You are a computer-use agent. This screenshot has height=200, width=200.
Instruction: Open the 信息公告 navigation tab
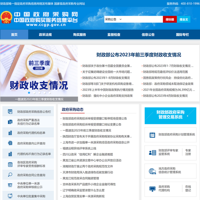148,35
